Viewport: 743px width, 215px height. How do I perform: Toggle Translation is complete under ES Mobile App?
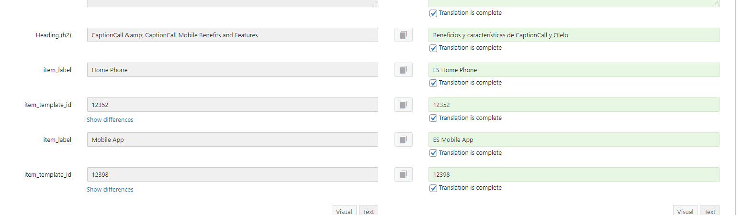click(x=433, y=153)
